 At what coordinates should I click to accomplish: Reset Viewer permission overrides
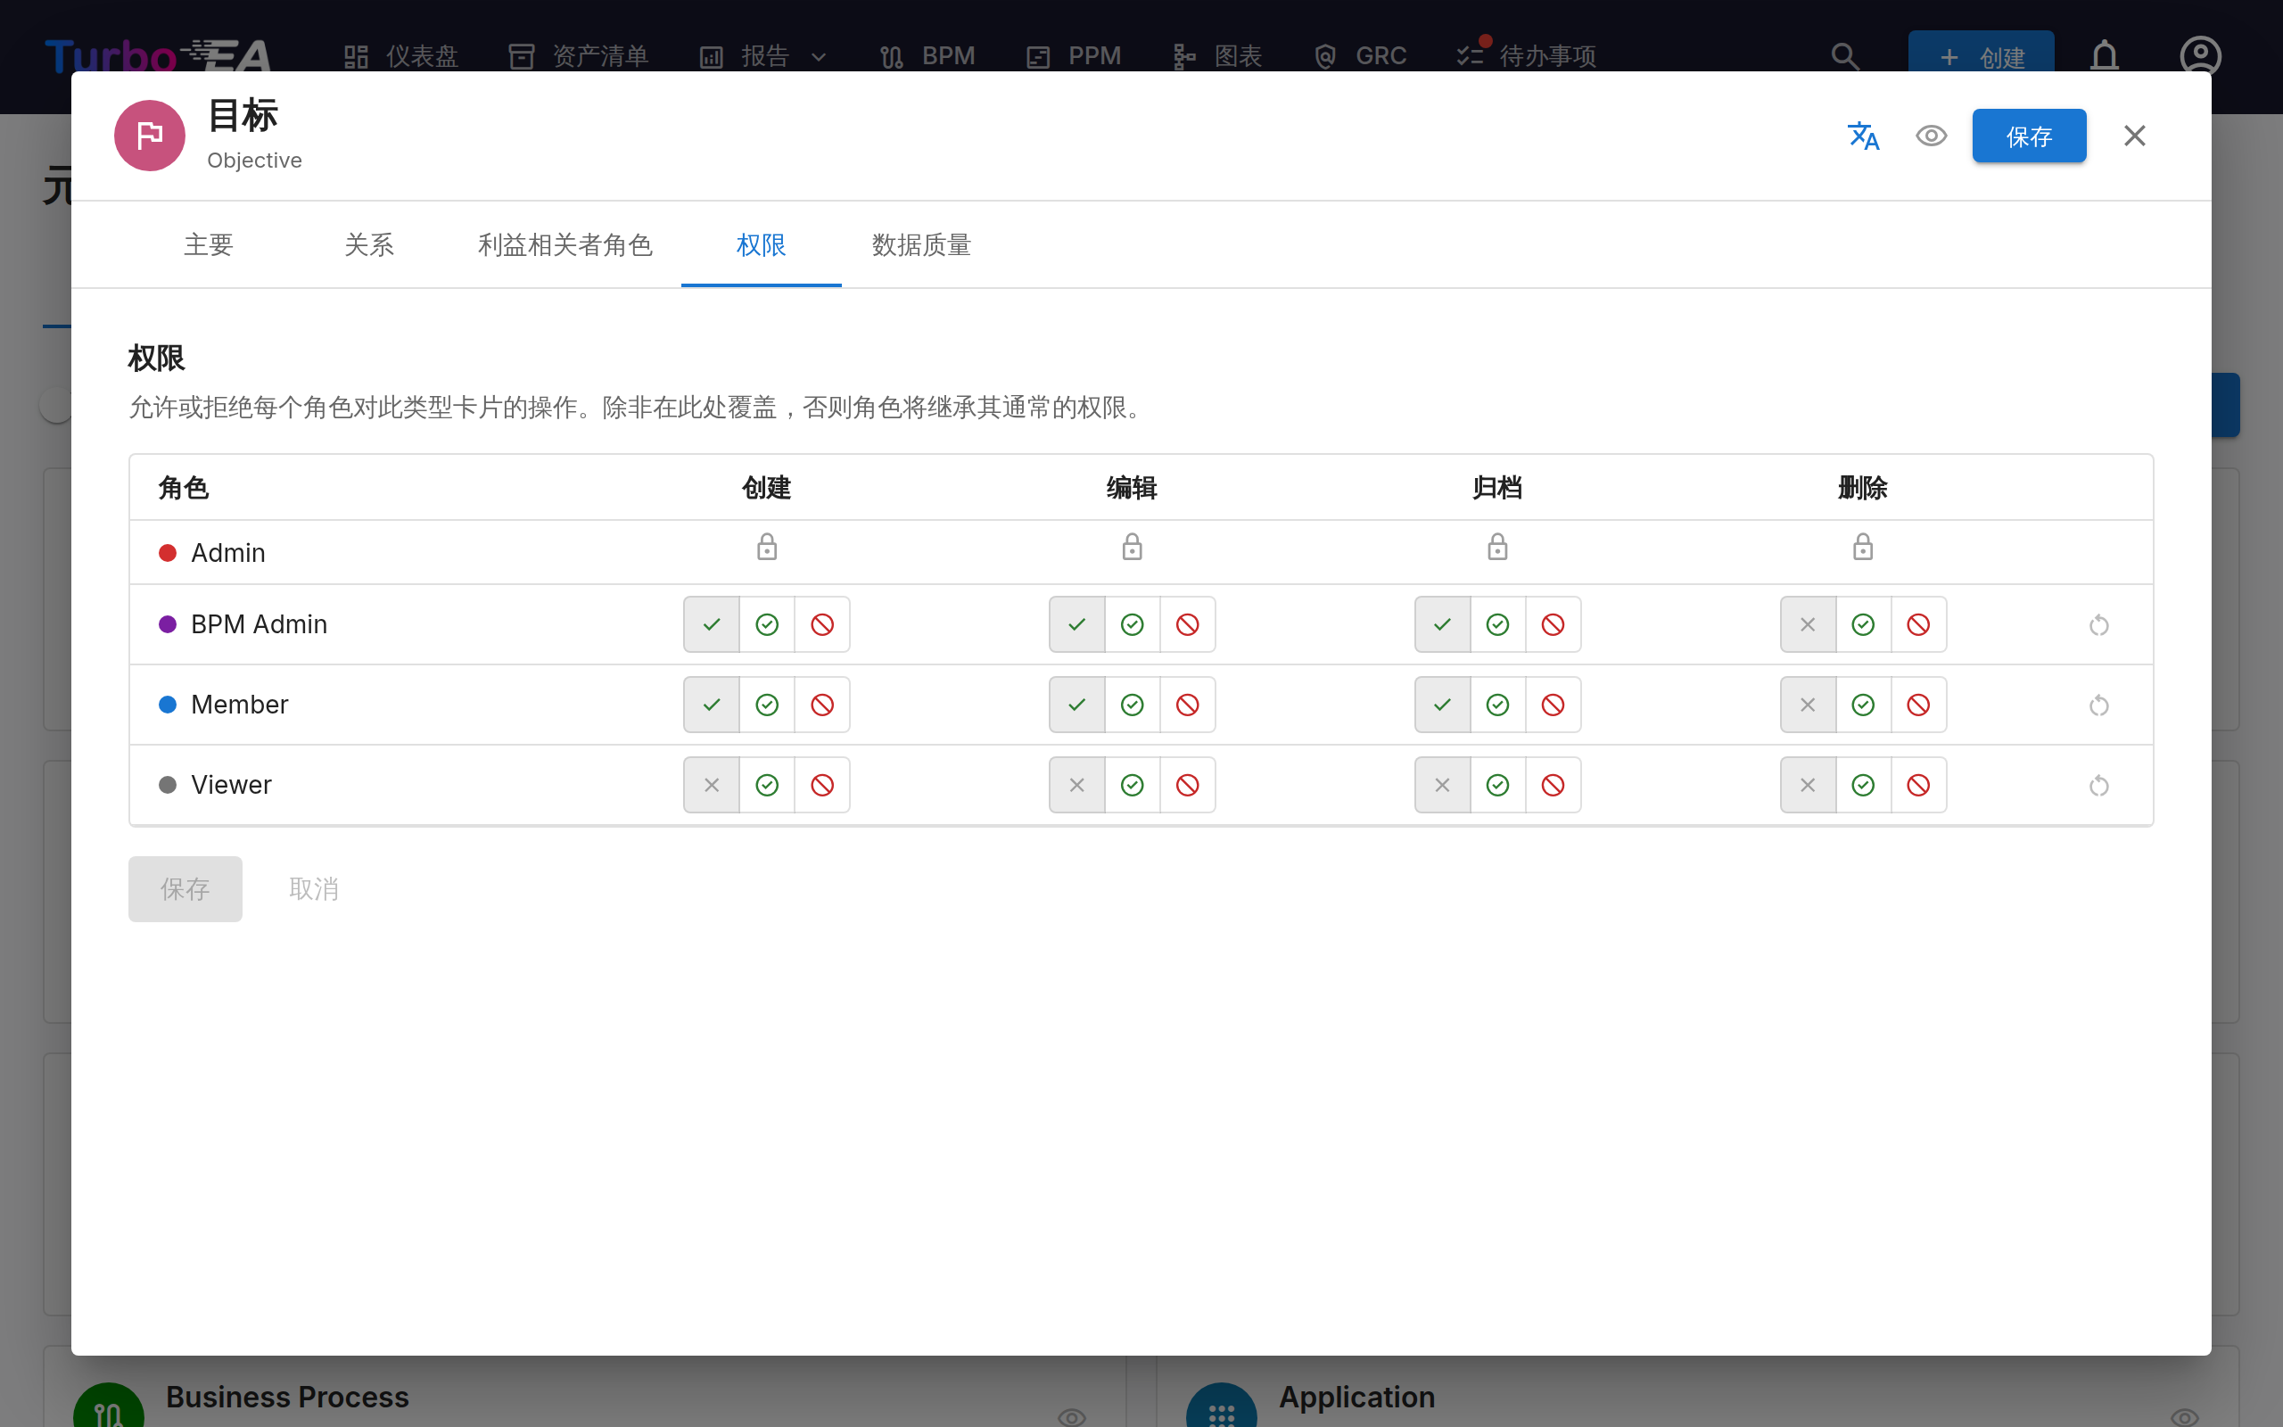coord(2098,785)
